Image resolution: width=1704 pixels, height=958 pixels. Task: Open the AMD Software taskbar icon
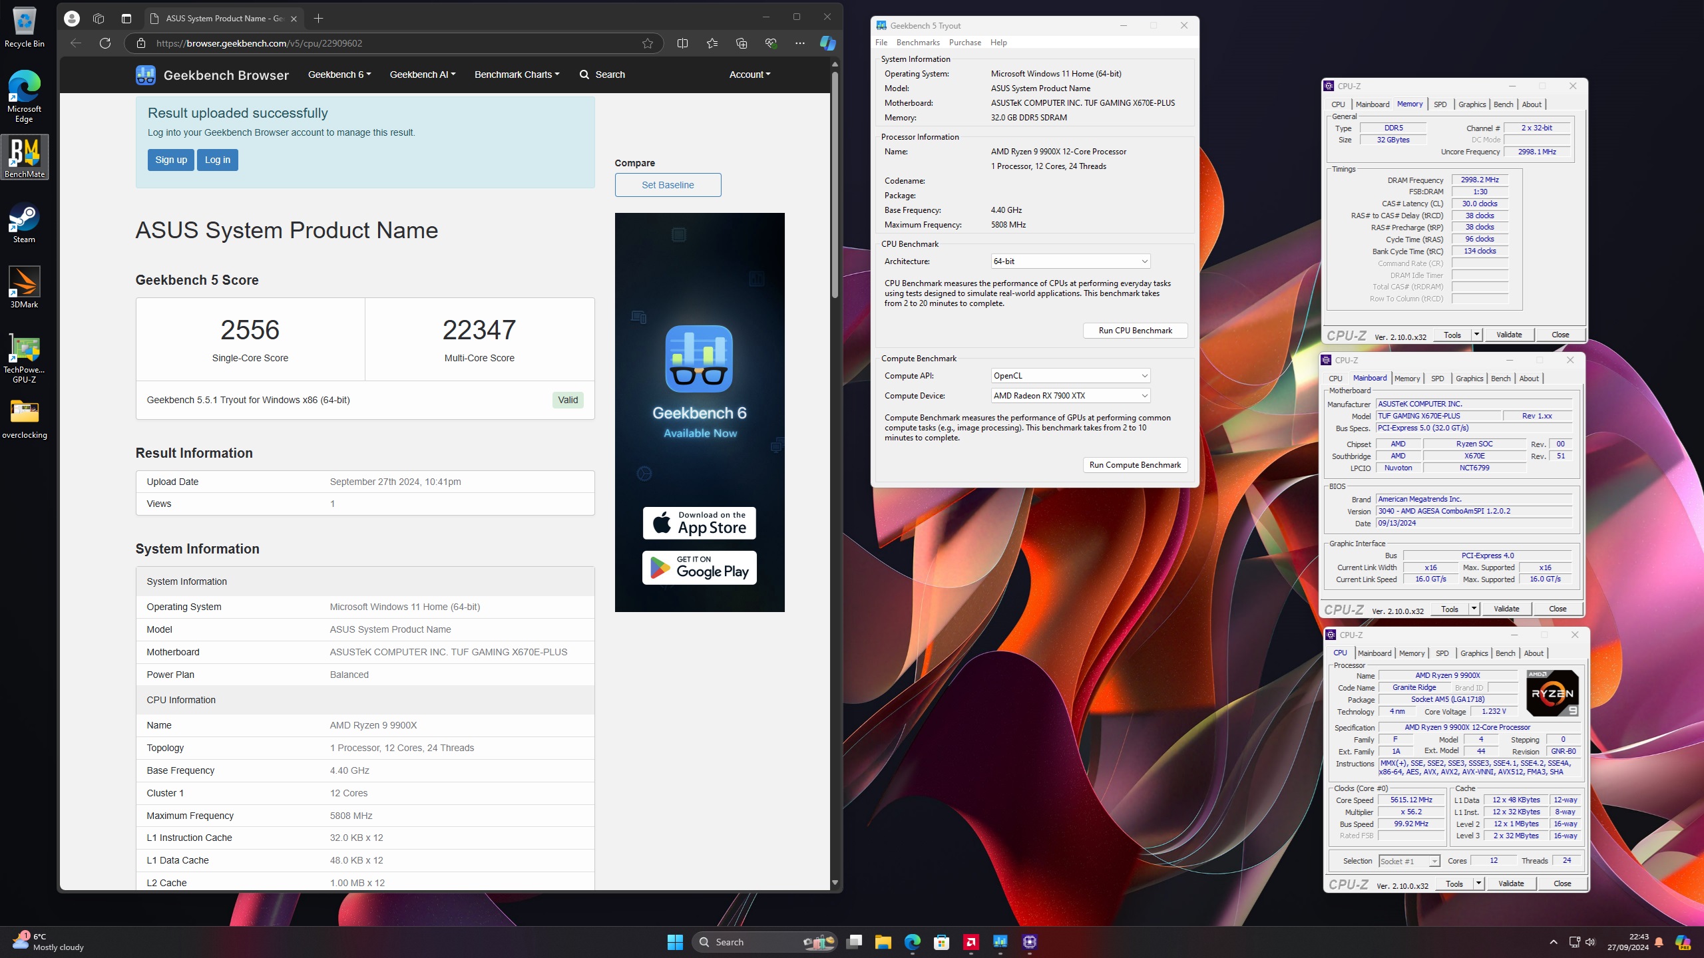tap(971, 942)
